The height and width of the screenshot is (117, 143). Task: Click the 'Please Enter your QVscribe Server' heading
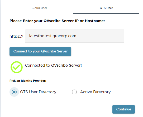tap(57, 21)
